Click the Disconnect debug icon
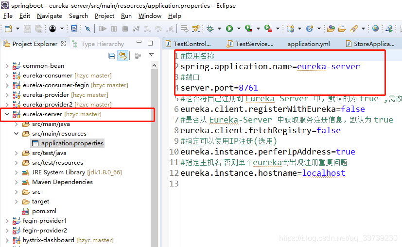The height and width of the screenshot is (247, 402). (136, 29)
